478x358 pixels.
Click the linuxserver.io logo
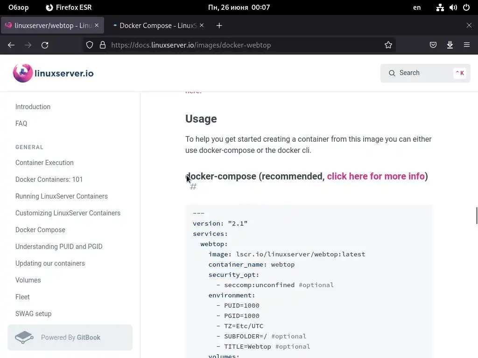(53, 73)
